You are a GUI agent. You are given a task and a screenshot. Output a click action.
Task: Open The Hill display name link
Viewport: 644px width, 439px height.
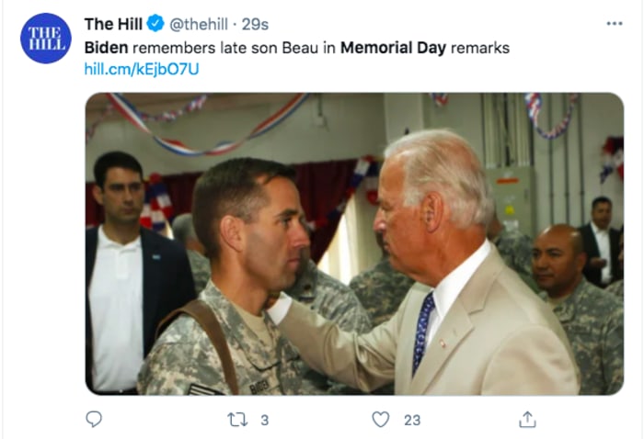[x=114, y=24]
